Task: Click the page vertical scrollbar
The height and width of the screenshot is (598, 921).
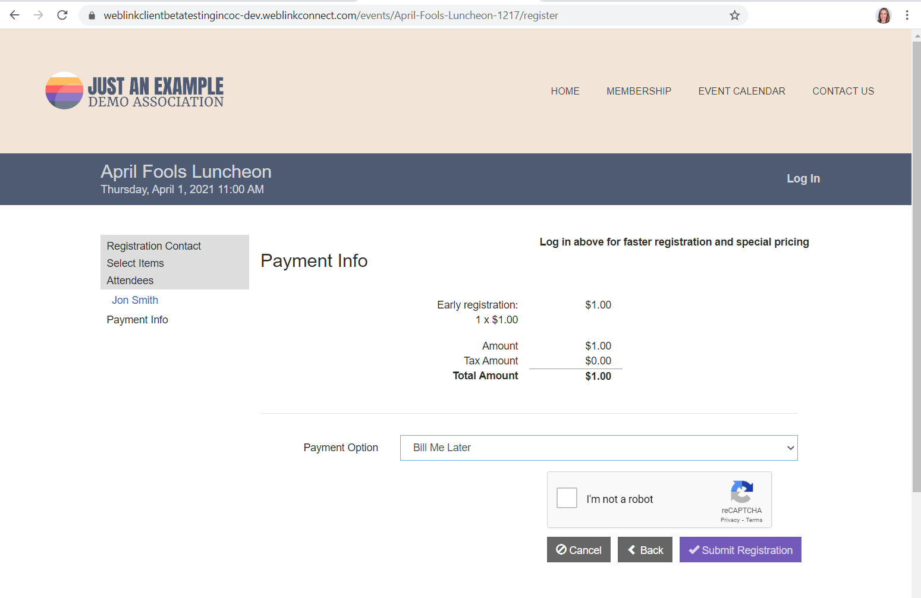Action: pyautogui.click(x=916, y=266)
